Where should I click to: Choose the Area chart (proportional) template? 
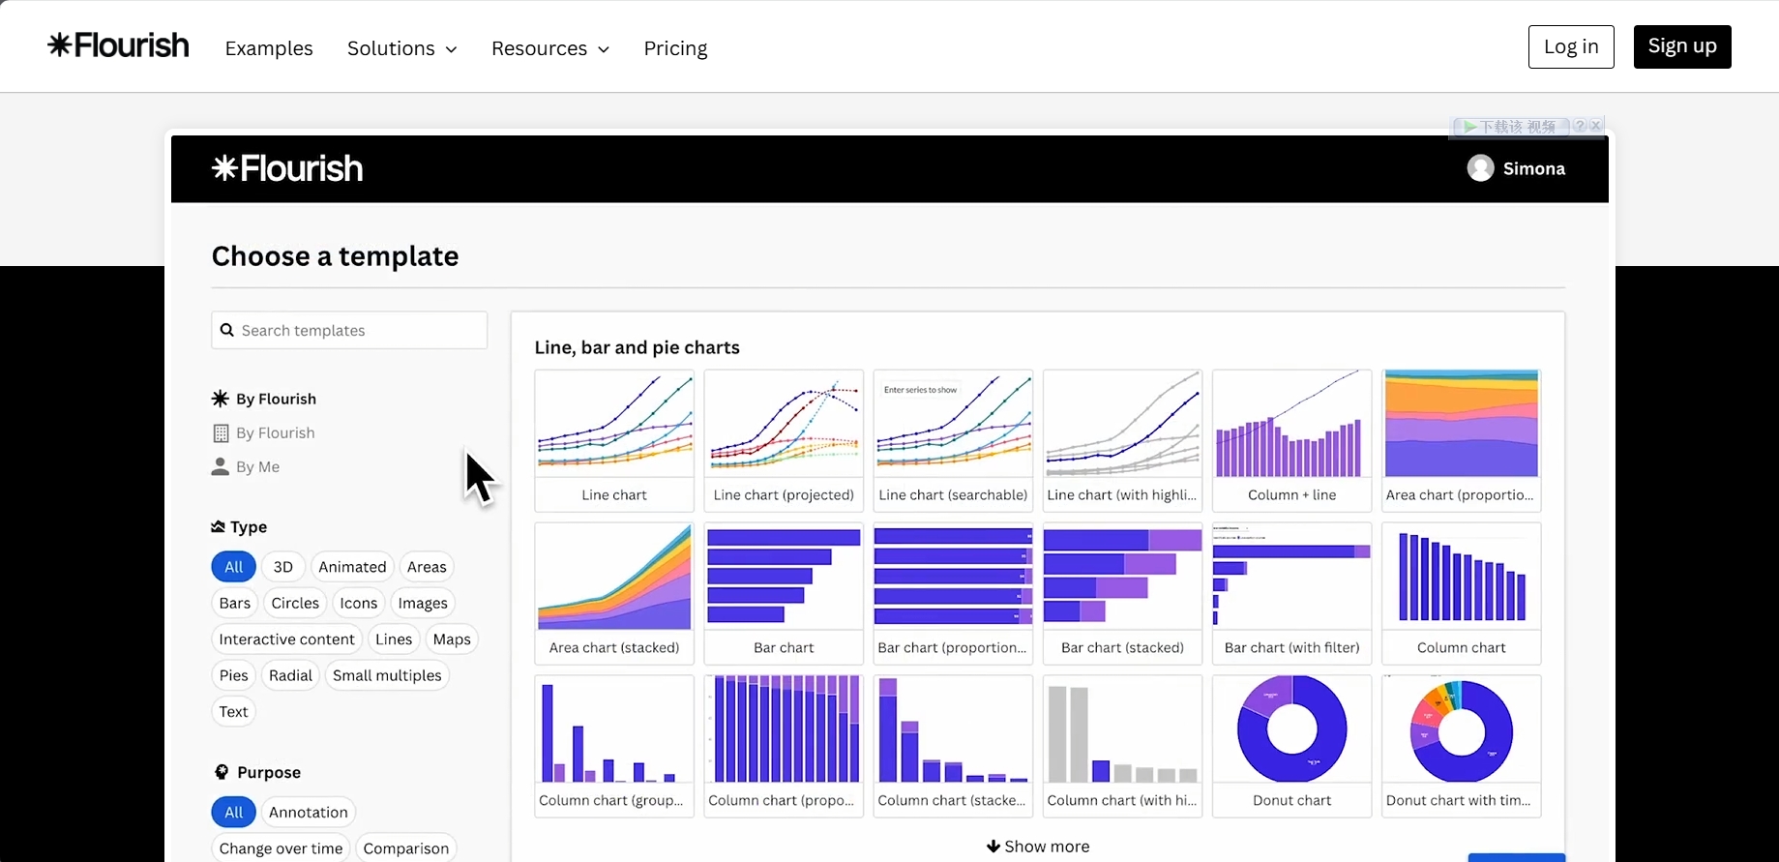point(1462,440)
